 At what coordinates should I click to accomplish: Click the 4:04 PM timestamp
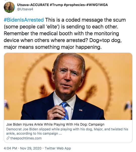coord(10,148)
